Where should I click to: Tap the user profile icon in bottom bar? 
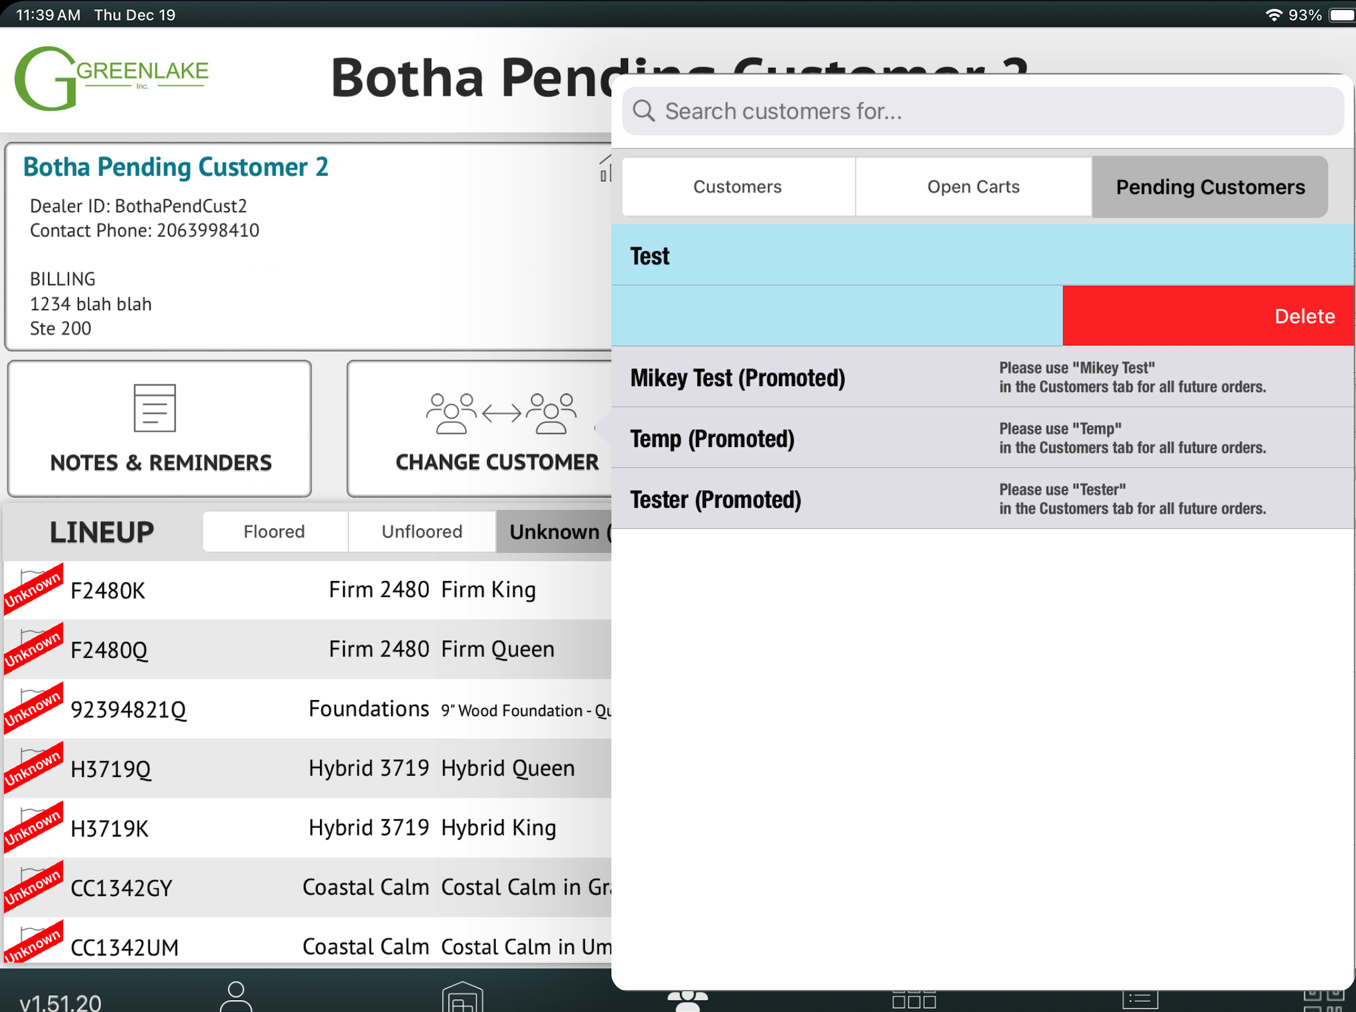(236, 996)
